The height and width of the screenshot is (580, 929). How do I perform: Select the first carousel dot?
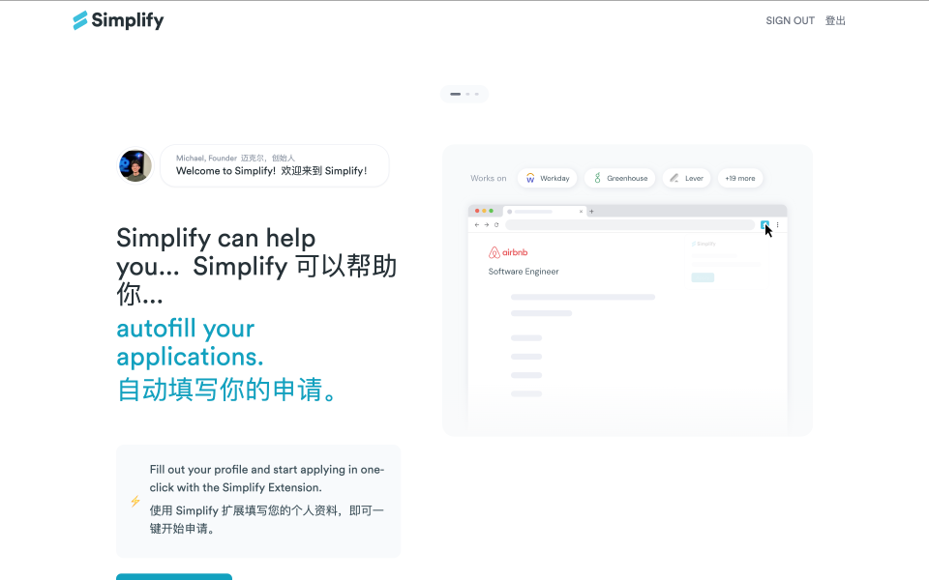pos(455,94)
